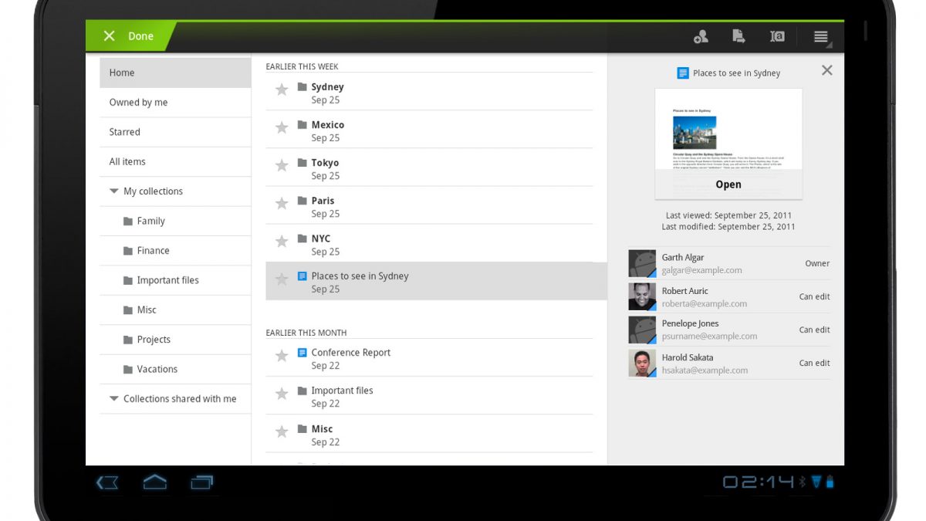Open the Vacations collection in sidebar
The height and width of the screenshot is (521, 926).
(157, 369)
